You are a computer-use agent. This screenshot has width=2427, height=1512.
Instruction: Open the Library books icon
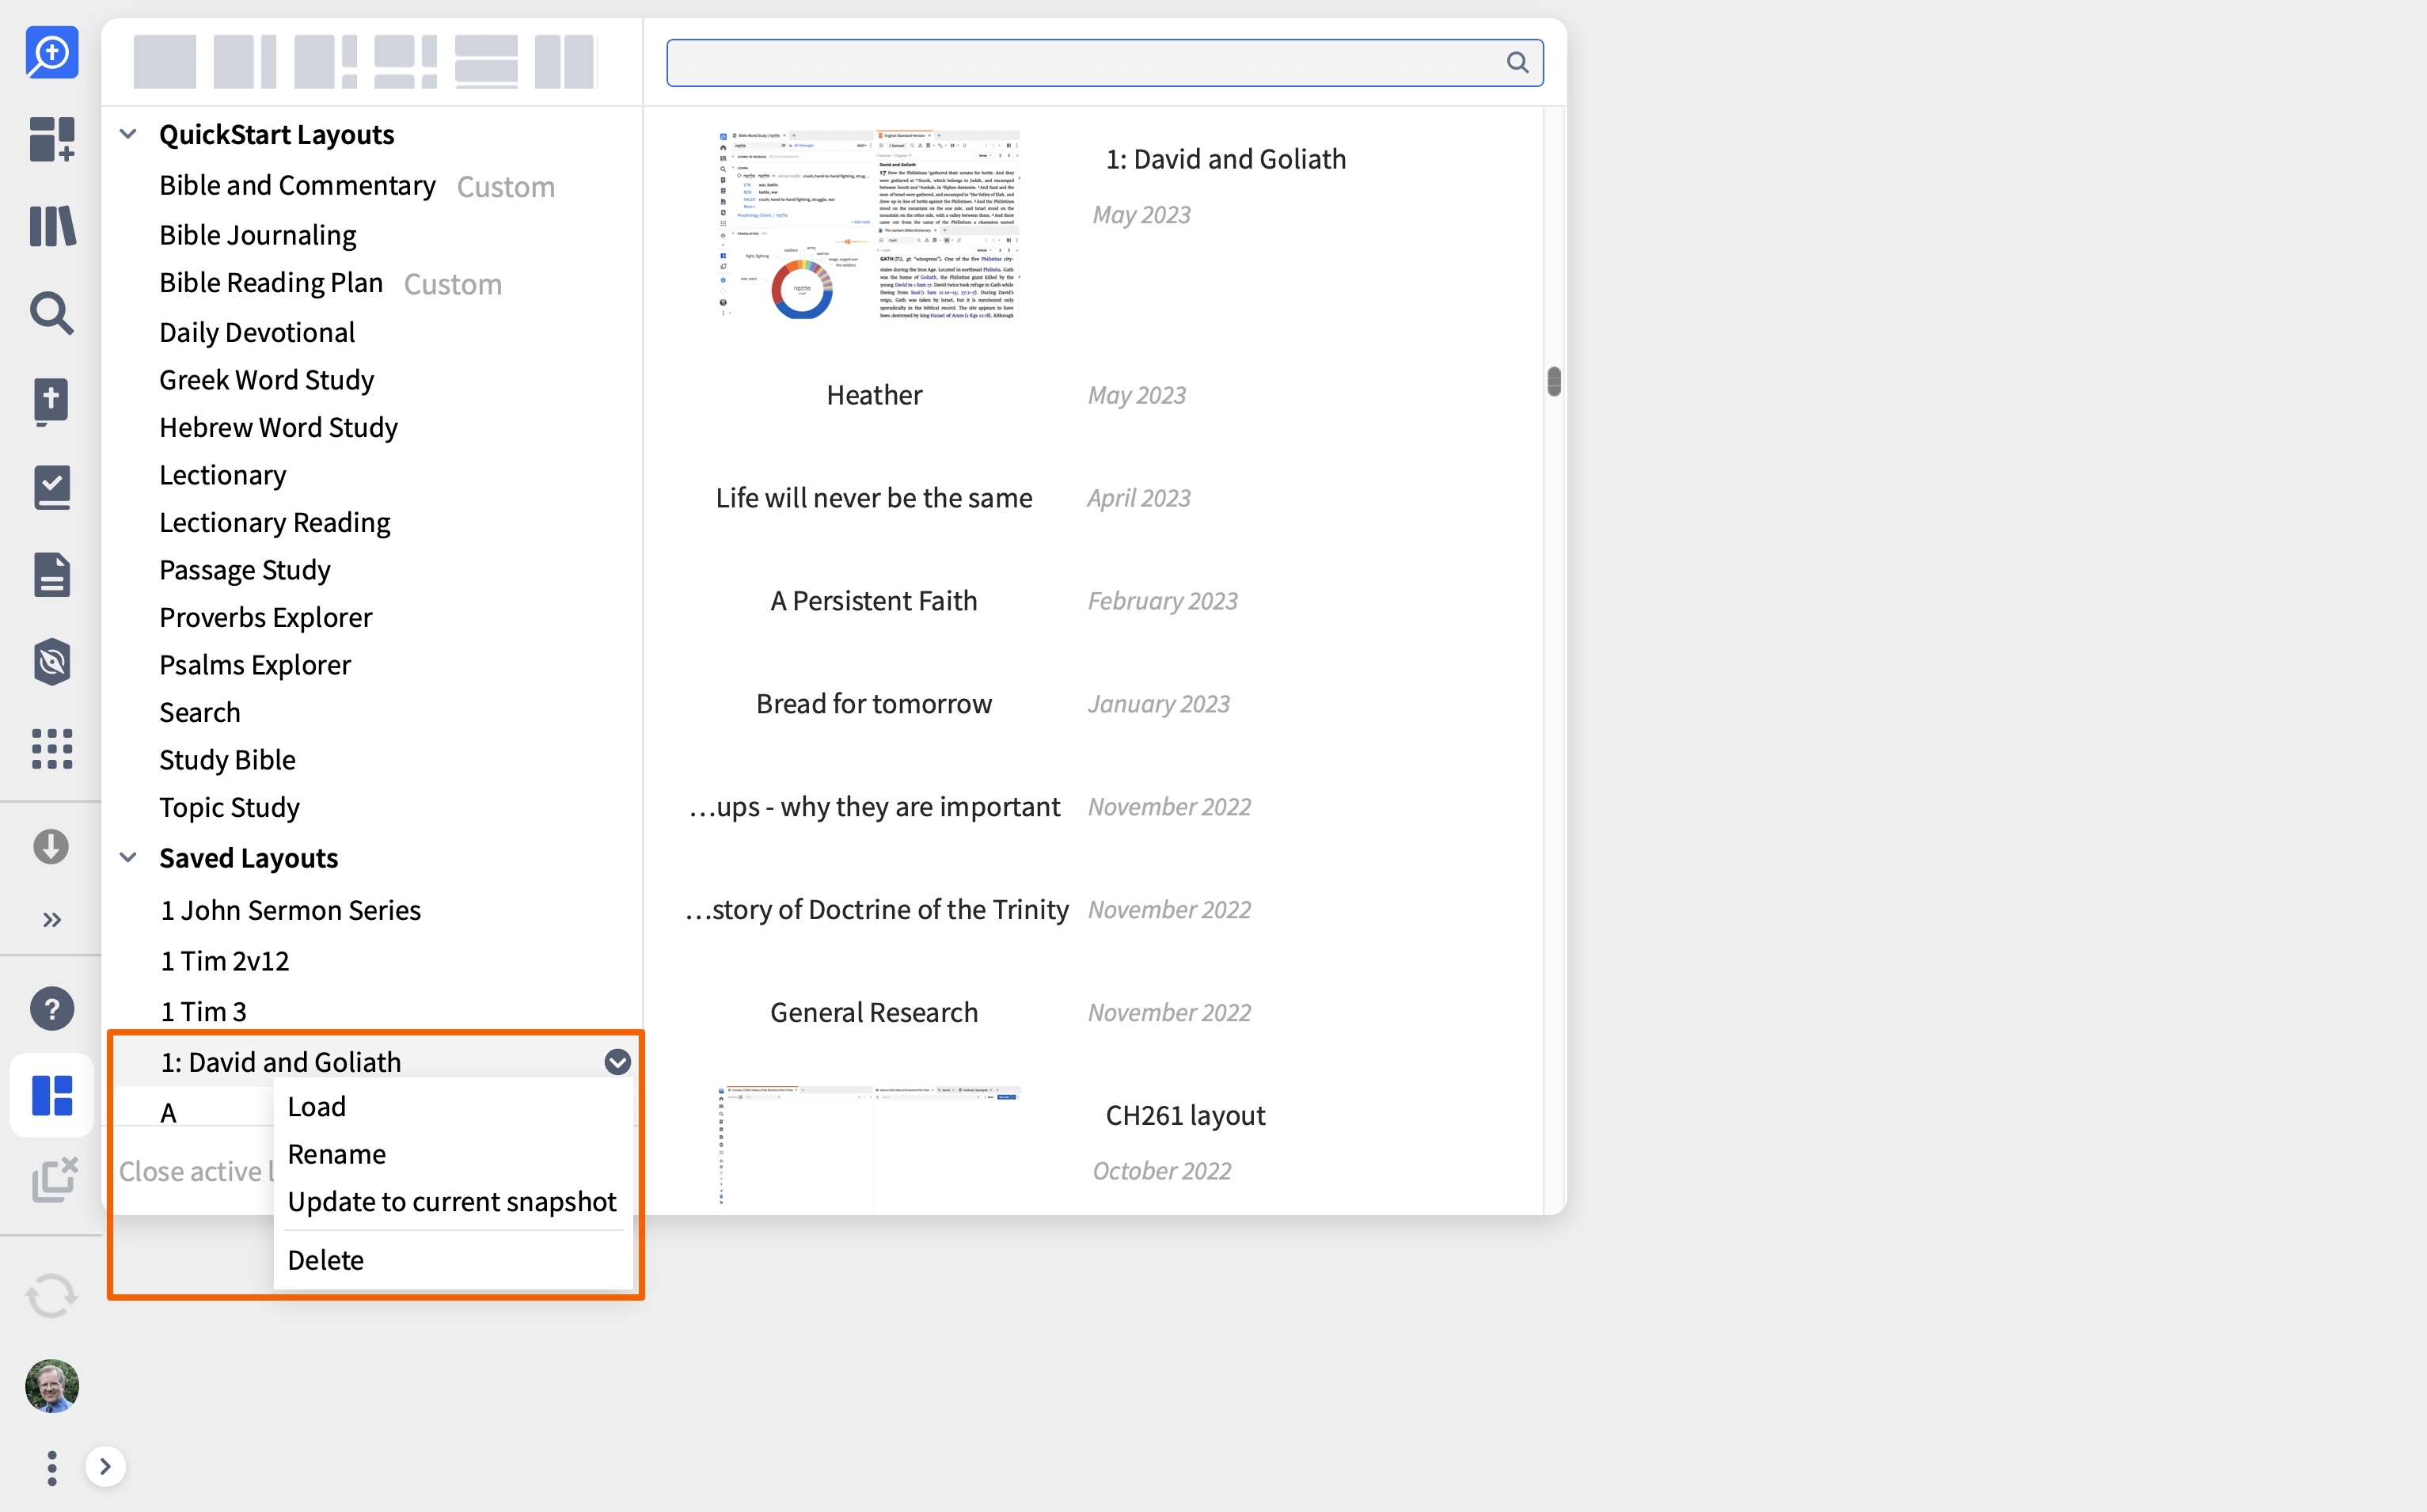coord(52,226)
